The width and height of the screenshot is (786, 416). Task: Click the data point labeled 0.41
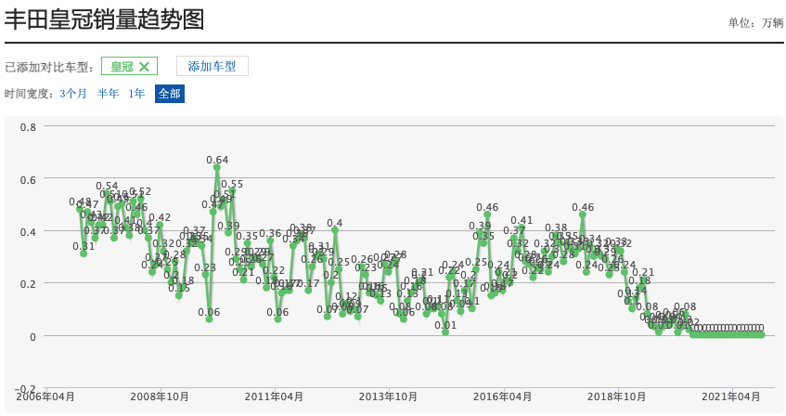tap(522, 228)
